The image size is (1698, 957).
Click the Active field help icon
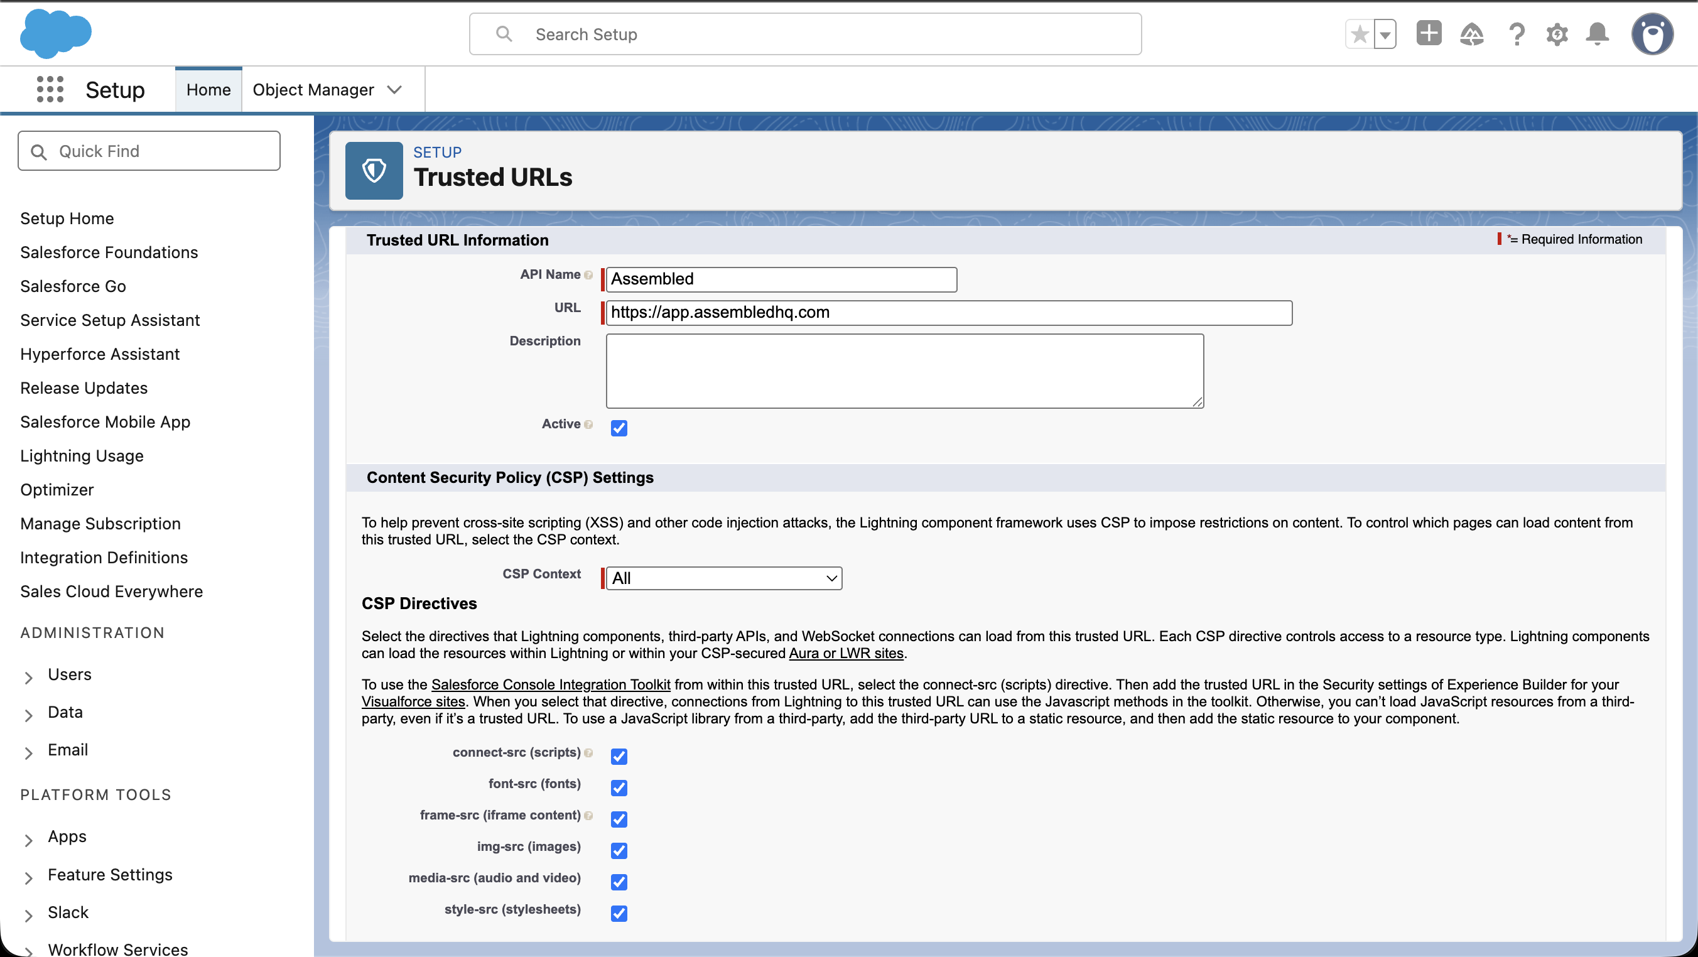click(588, 424)
